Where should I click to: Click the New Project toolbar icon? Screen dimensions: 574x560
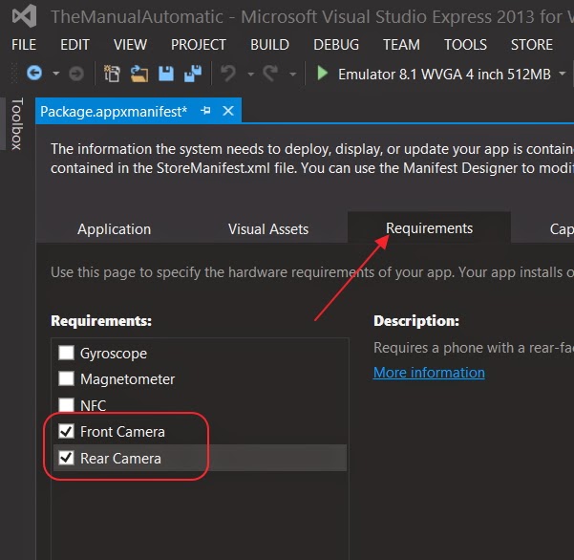[x=112, y=74]
